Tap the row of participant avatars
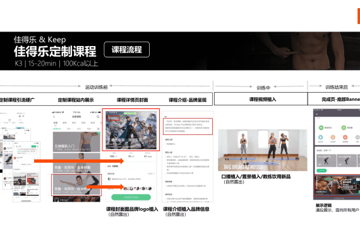Screen dimensions: 360x227 pos(138,189)
